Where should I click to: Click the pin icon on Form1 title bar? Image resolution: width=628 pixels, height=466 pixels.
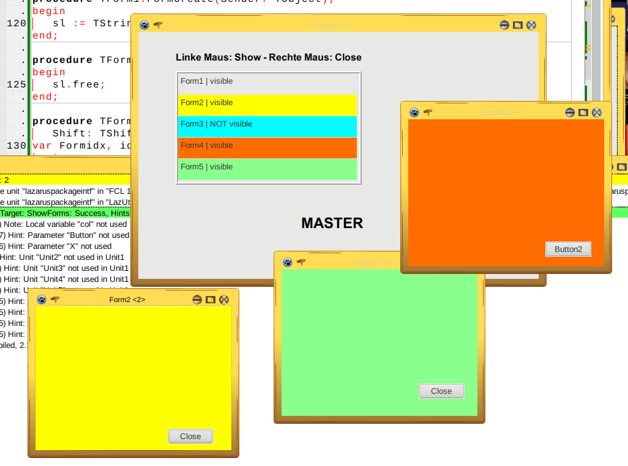tap(158, 25)
